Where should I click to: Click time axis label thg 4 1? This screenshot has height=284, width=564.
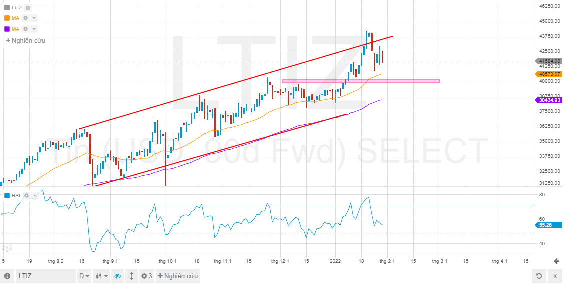(x=499, y=261)
